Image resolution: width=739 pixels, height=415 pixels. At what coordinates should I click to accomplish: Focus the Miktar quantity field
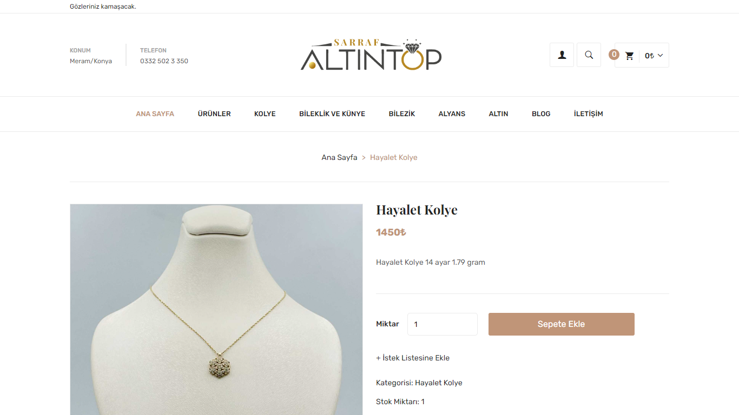443,324
